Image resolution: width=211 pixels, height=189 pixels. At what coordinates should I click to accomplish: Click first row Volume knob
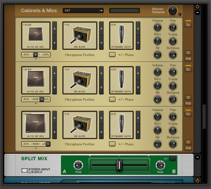tap(157, 27)
